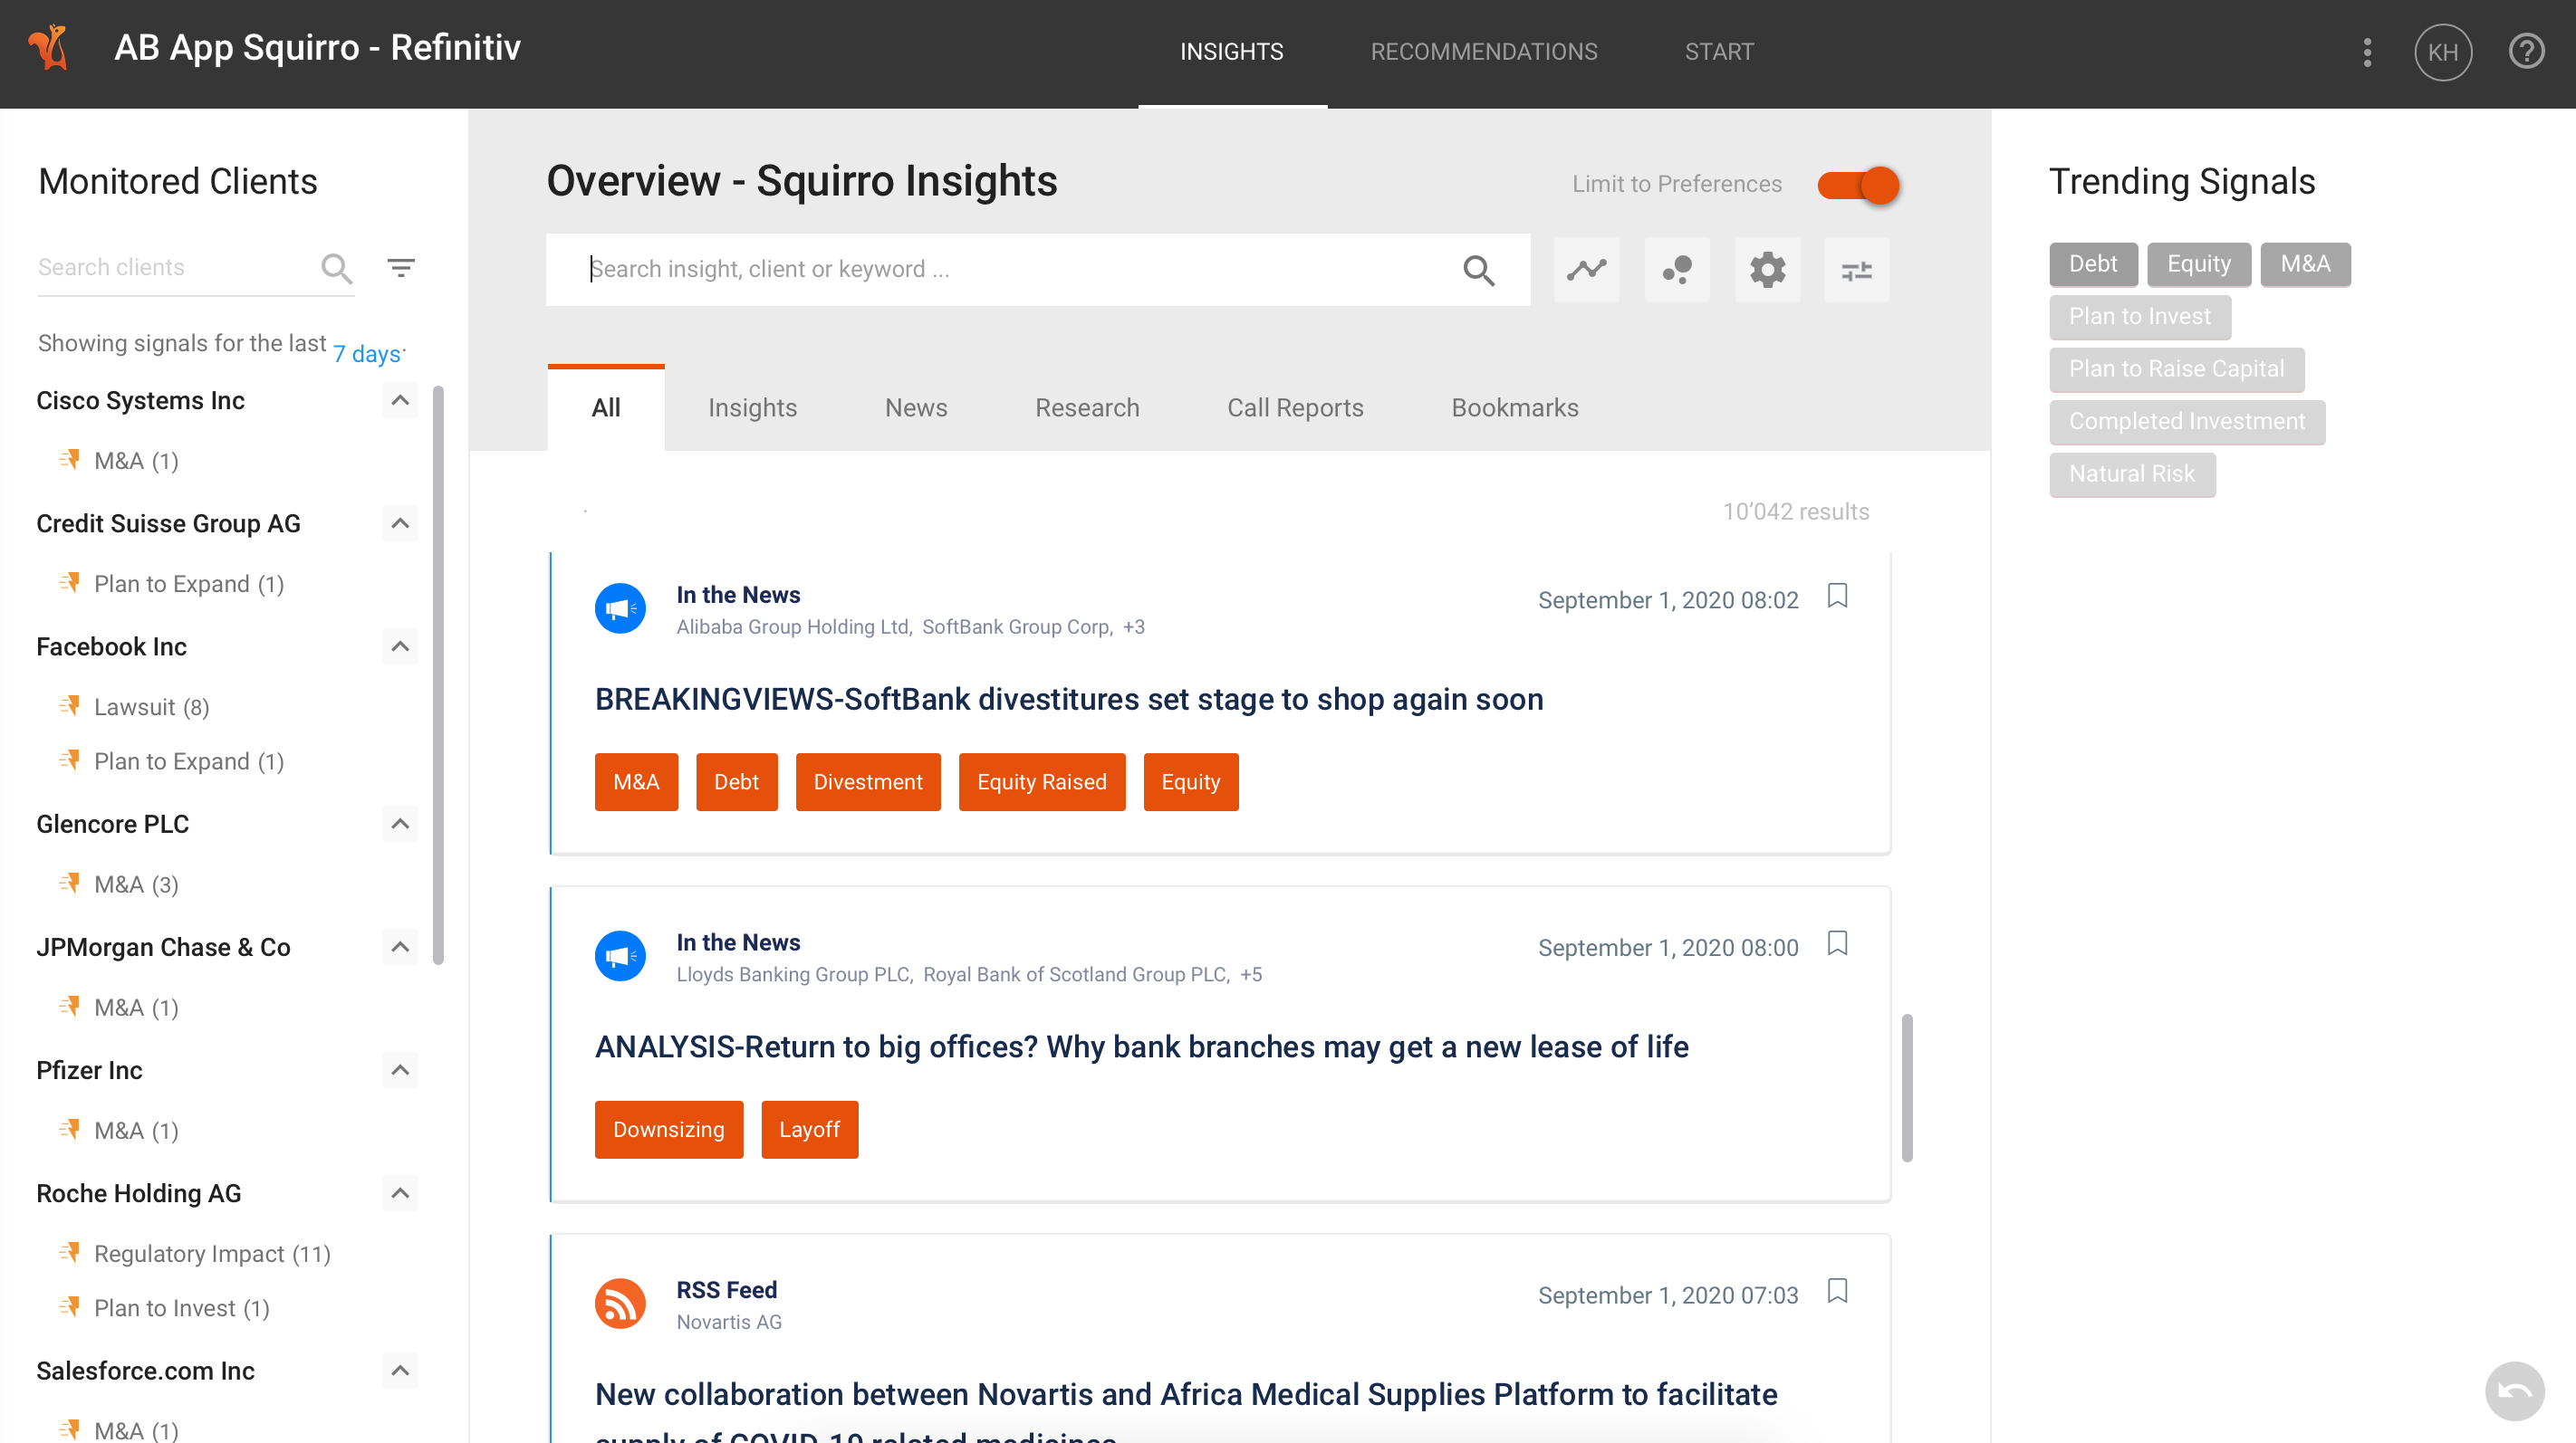
Task: Collapse the Credit Suisse Group AG section
Action: click(400, 523)
